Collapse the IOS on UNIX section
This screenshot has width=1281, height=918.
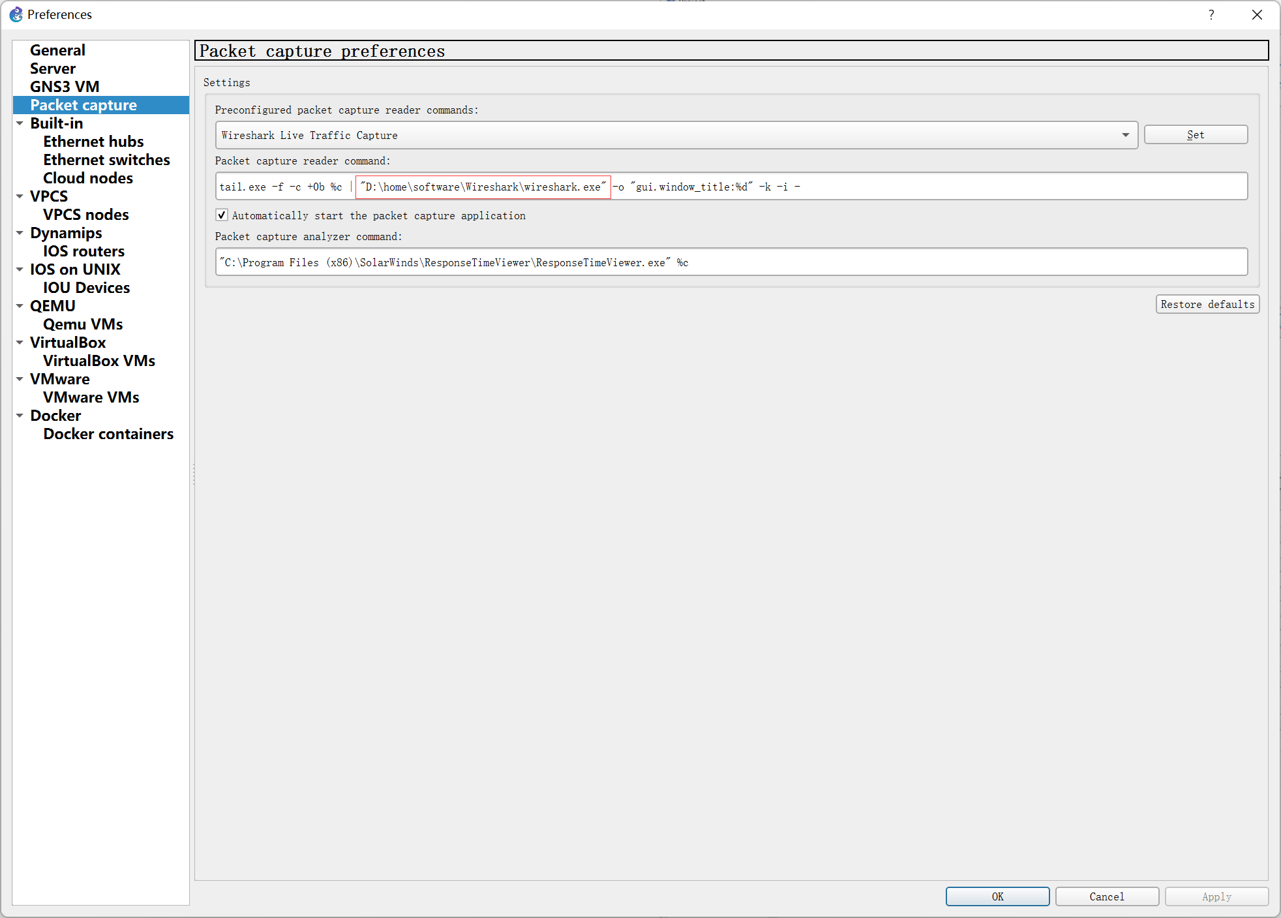(x=20, y=269)
